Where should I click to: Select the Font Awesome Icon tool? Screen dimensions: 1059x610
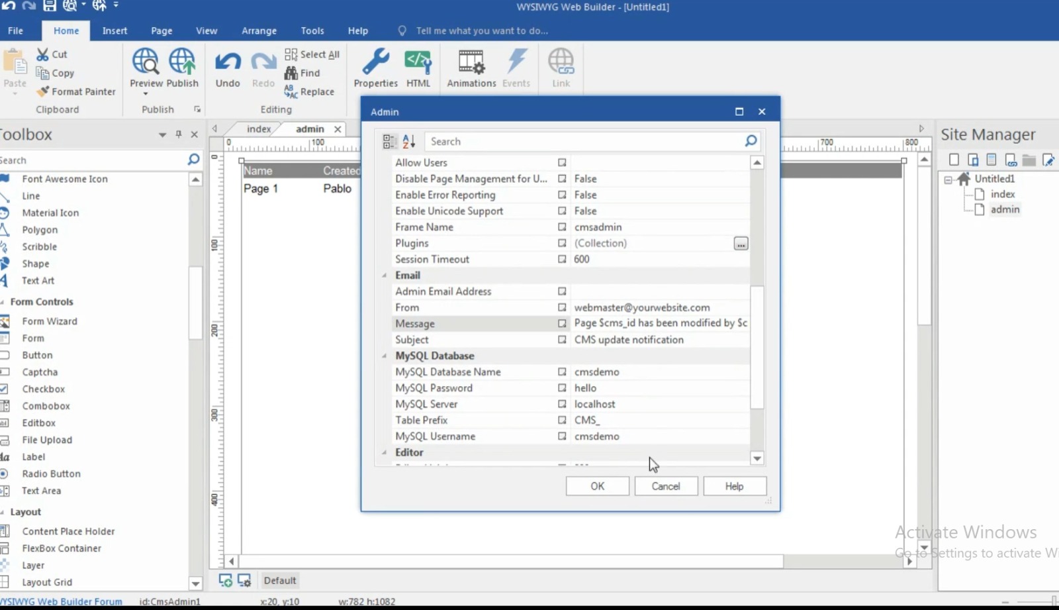tap(65, 179)
